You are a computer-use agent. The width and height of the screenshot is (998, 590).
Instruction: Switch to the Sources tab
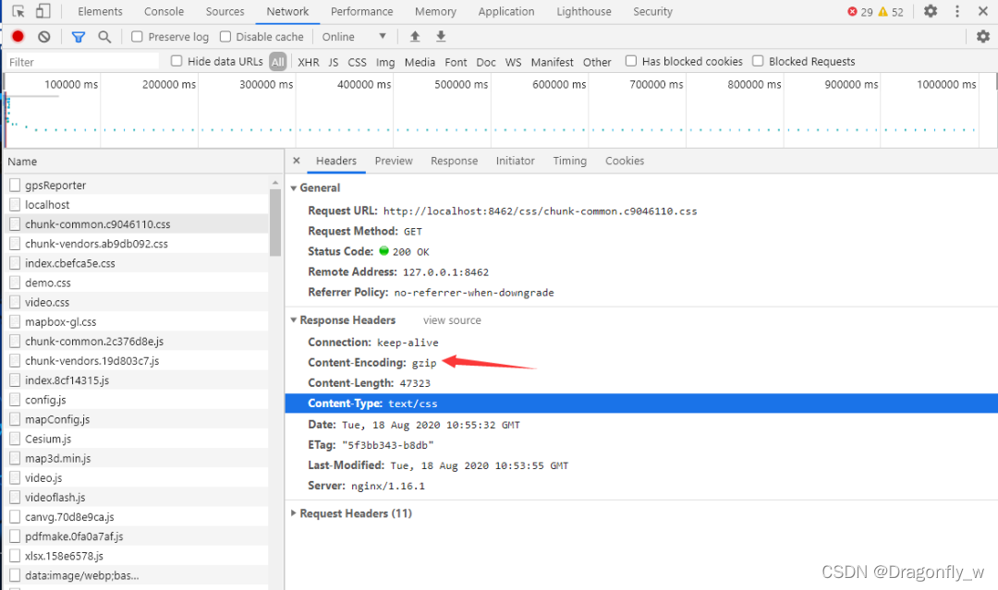225,11
